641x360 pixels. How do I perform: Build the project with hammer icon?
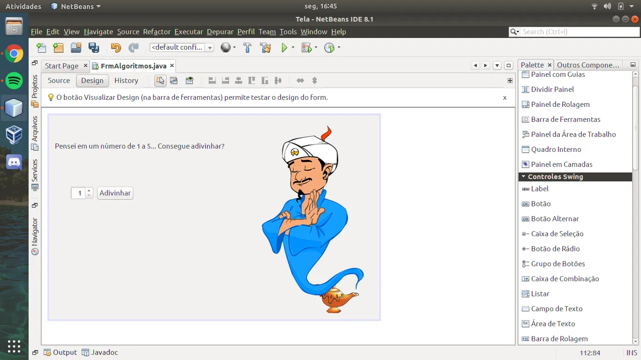(247, 48)
